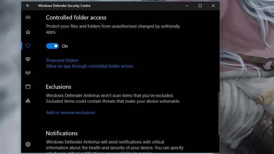Click the Controlled folder access heading
This screenshot has width=274, height=154.
pyautogui.click(x=76, y=17)
